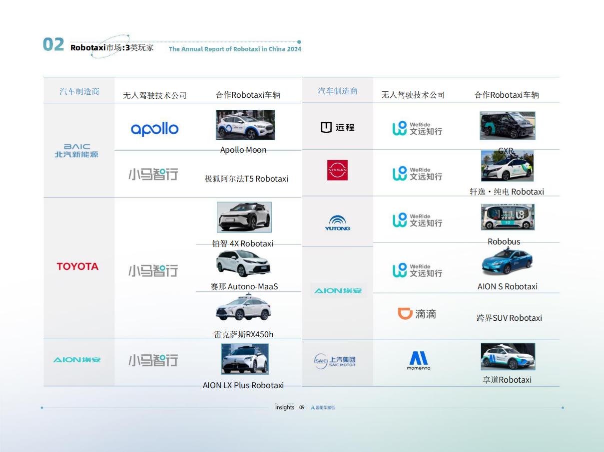
Task: Click the '铂智 4X Robotaxi' caption
Action: click(243, 243)
